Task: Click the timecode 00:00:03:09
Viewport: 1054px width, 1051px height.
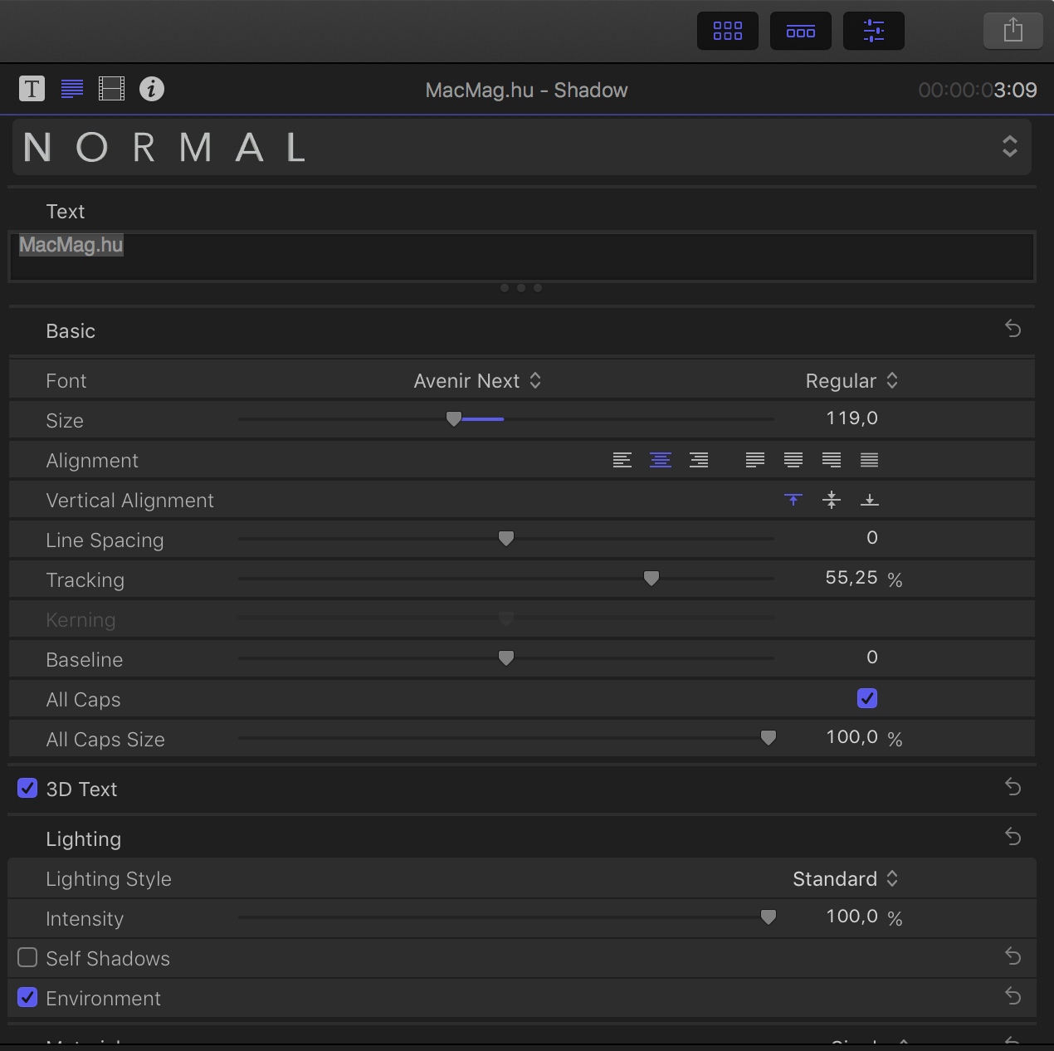Action: pyautogui.click(x=978, y=90)
